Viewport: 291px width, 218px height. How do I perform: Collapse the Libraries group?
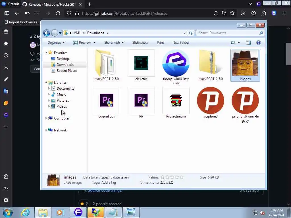pos(46,83)
